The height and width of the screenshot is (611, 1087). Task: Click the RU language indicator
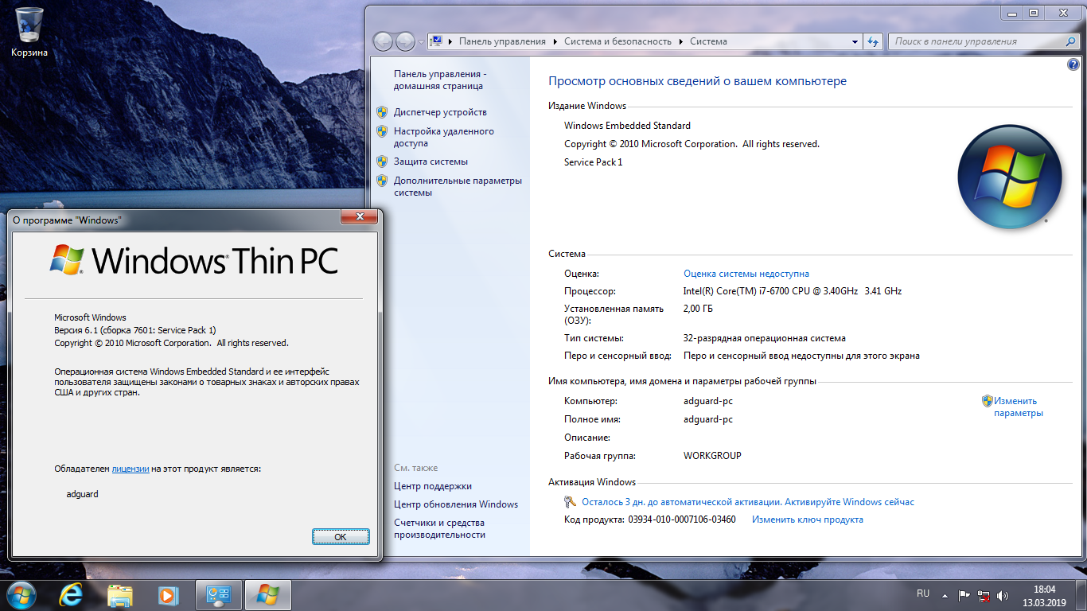tap(923, 593)
